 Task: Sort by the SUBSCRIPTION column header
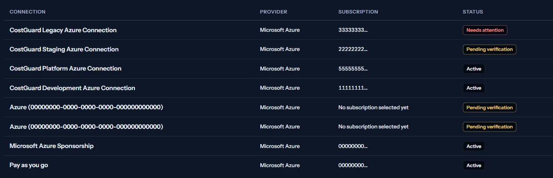[358, 12]
